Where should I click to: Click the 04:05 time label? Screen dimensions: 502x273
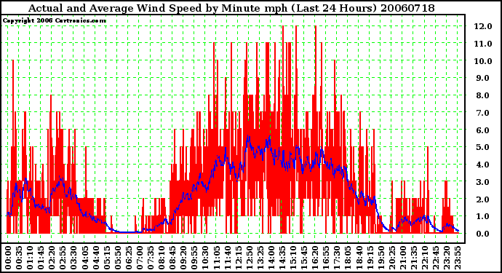[x=84, y=258]
